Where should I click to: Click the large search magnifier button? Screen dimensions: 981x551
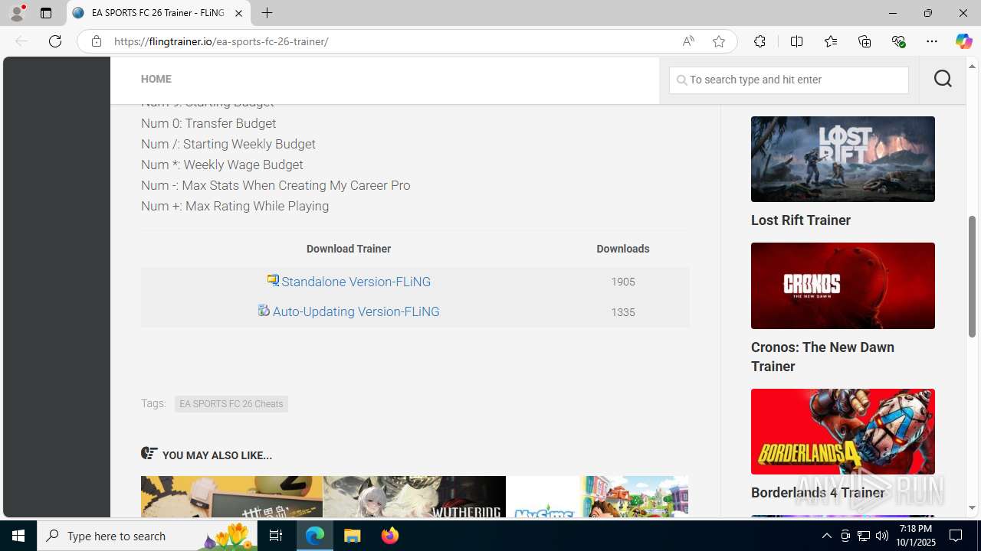943,79
